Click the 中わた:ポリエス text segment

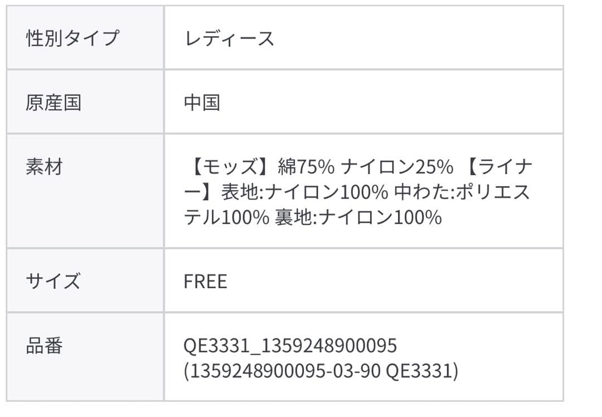(462, 192)
